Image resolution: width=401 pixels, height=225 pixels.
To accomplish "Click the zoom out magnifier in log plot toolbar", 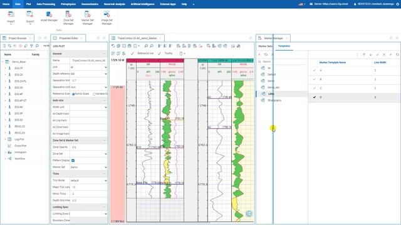I will click(x=152, y=46).
